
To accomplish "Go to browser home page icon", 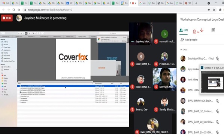I will point(19,10).
